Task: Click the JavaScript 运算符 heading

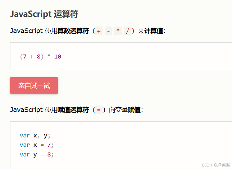Action: click(44, 14)
